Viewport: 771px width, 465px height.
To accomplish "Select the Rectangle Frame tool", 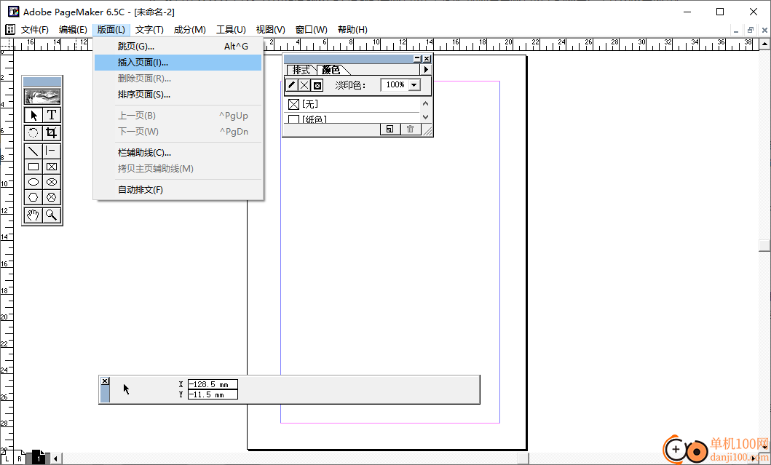I will 52,167.
